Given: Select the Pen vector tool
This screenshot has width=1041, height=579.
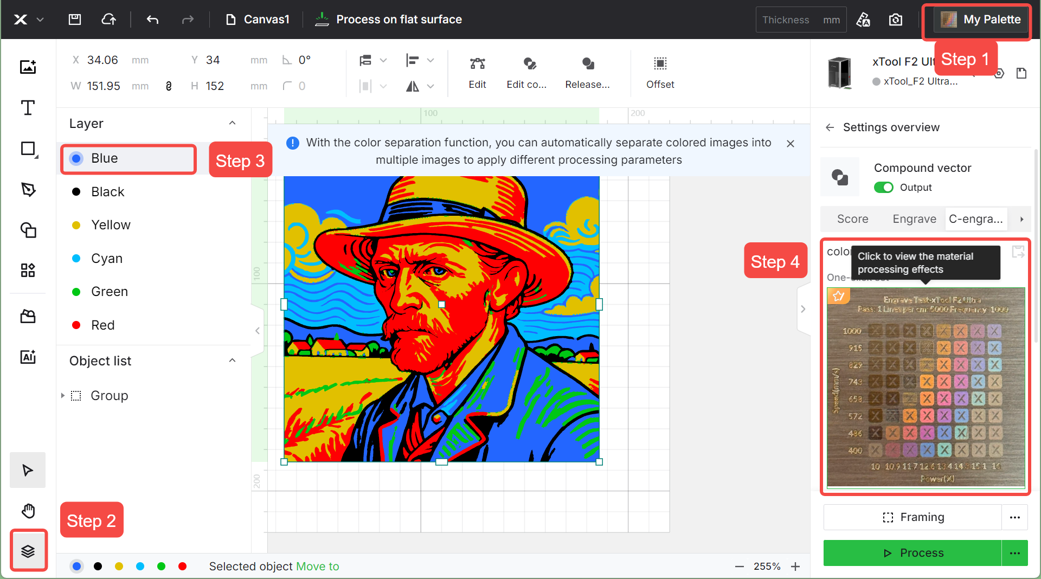Looking at the screenshot, I should tap(28, 189).
